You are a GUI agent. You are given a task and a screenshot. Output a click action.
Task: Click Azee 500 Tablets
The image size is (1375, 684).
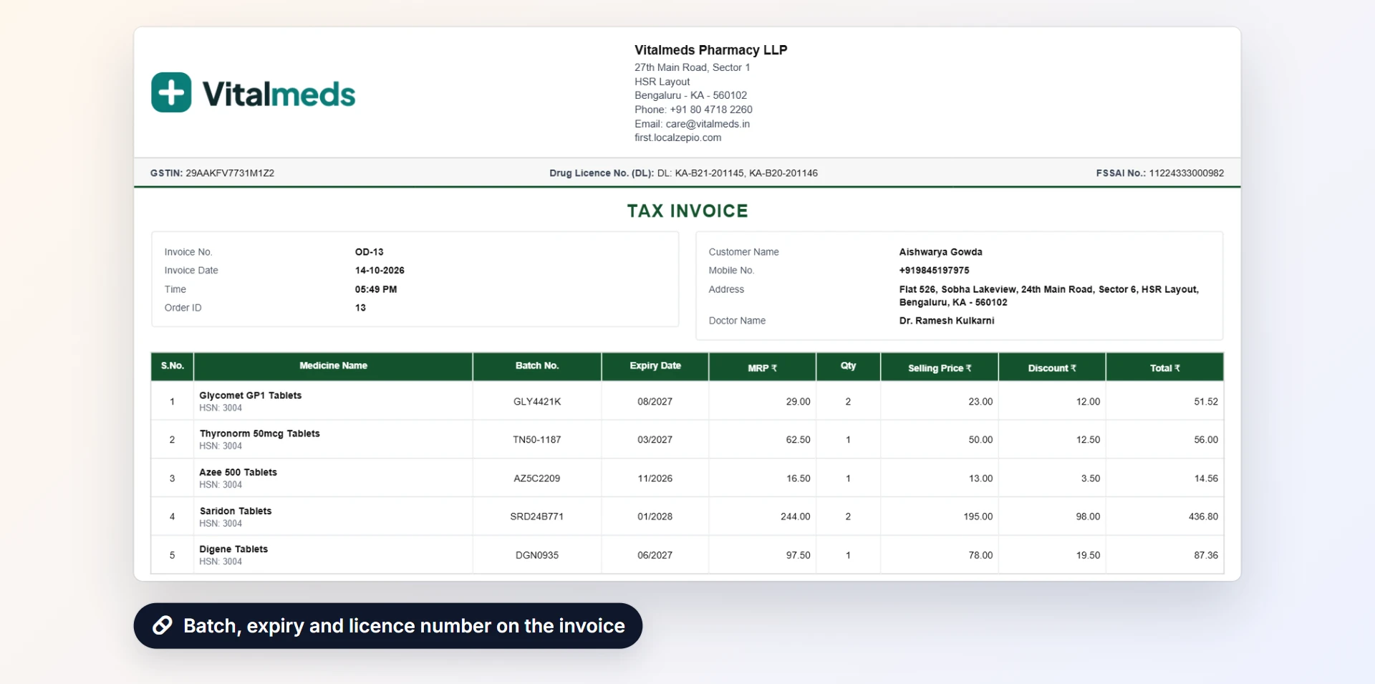coord(238,473)
